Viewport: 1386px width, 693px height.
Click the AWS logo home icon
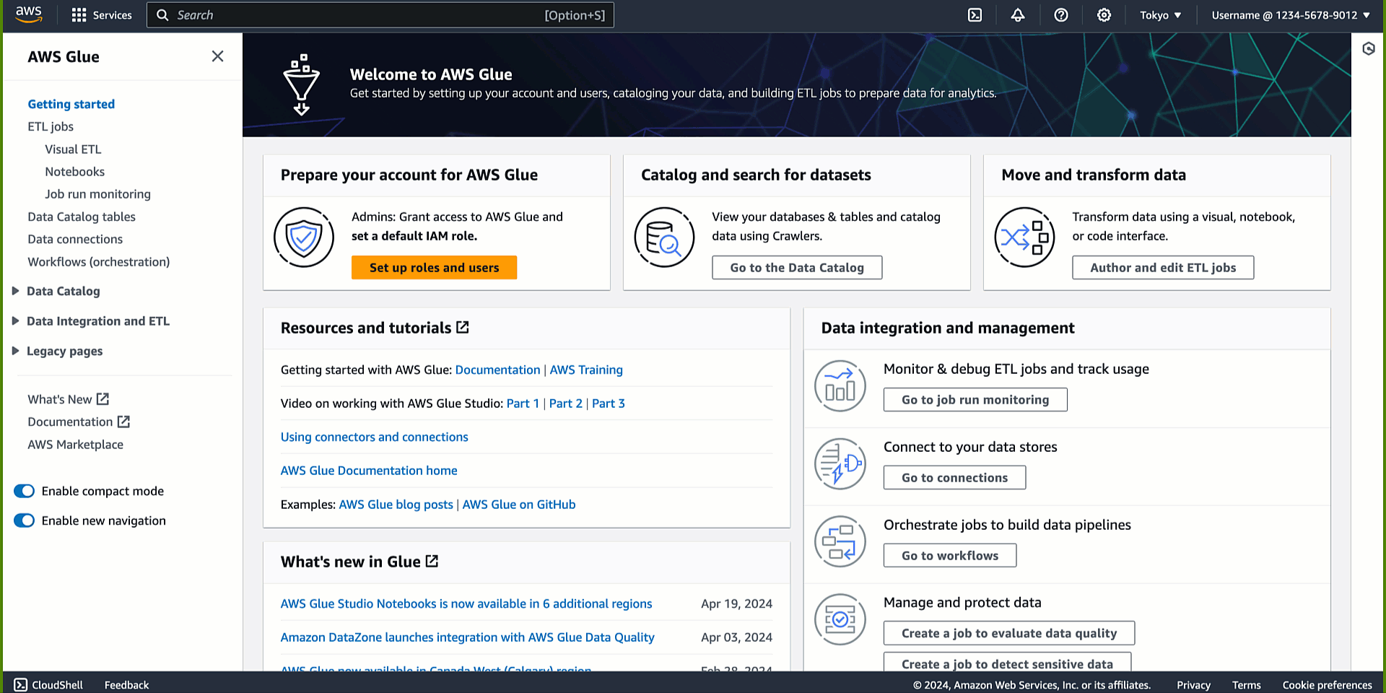pos(29,14)
